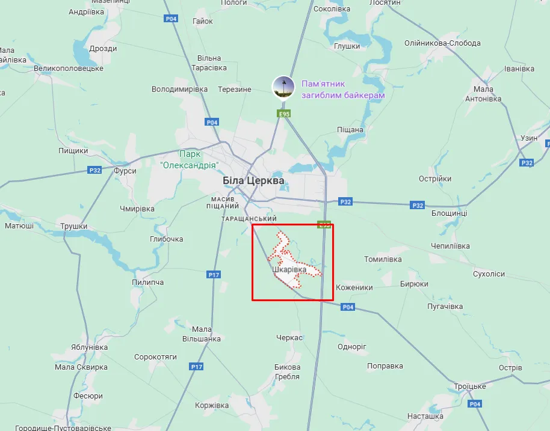
Task: Click the P04 badge near Насташка
Action: (x=475, y=404)
